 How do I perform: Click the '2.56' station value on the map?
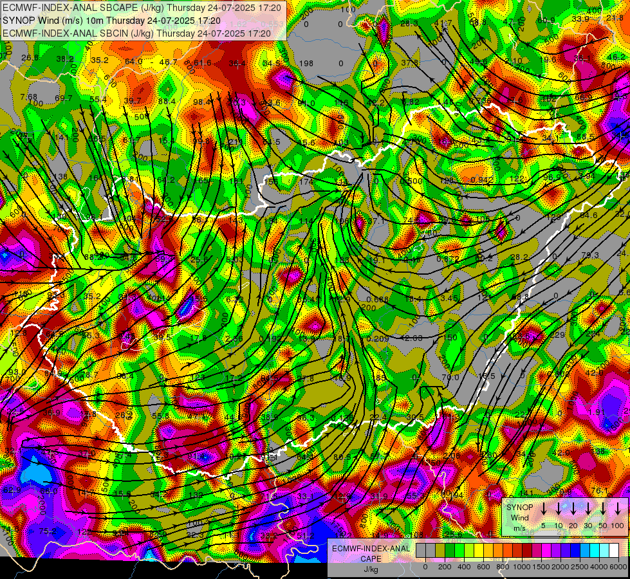tap(234, 339)
